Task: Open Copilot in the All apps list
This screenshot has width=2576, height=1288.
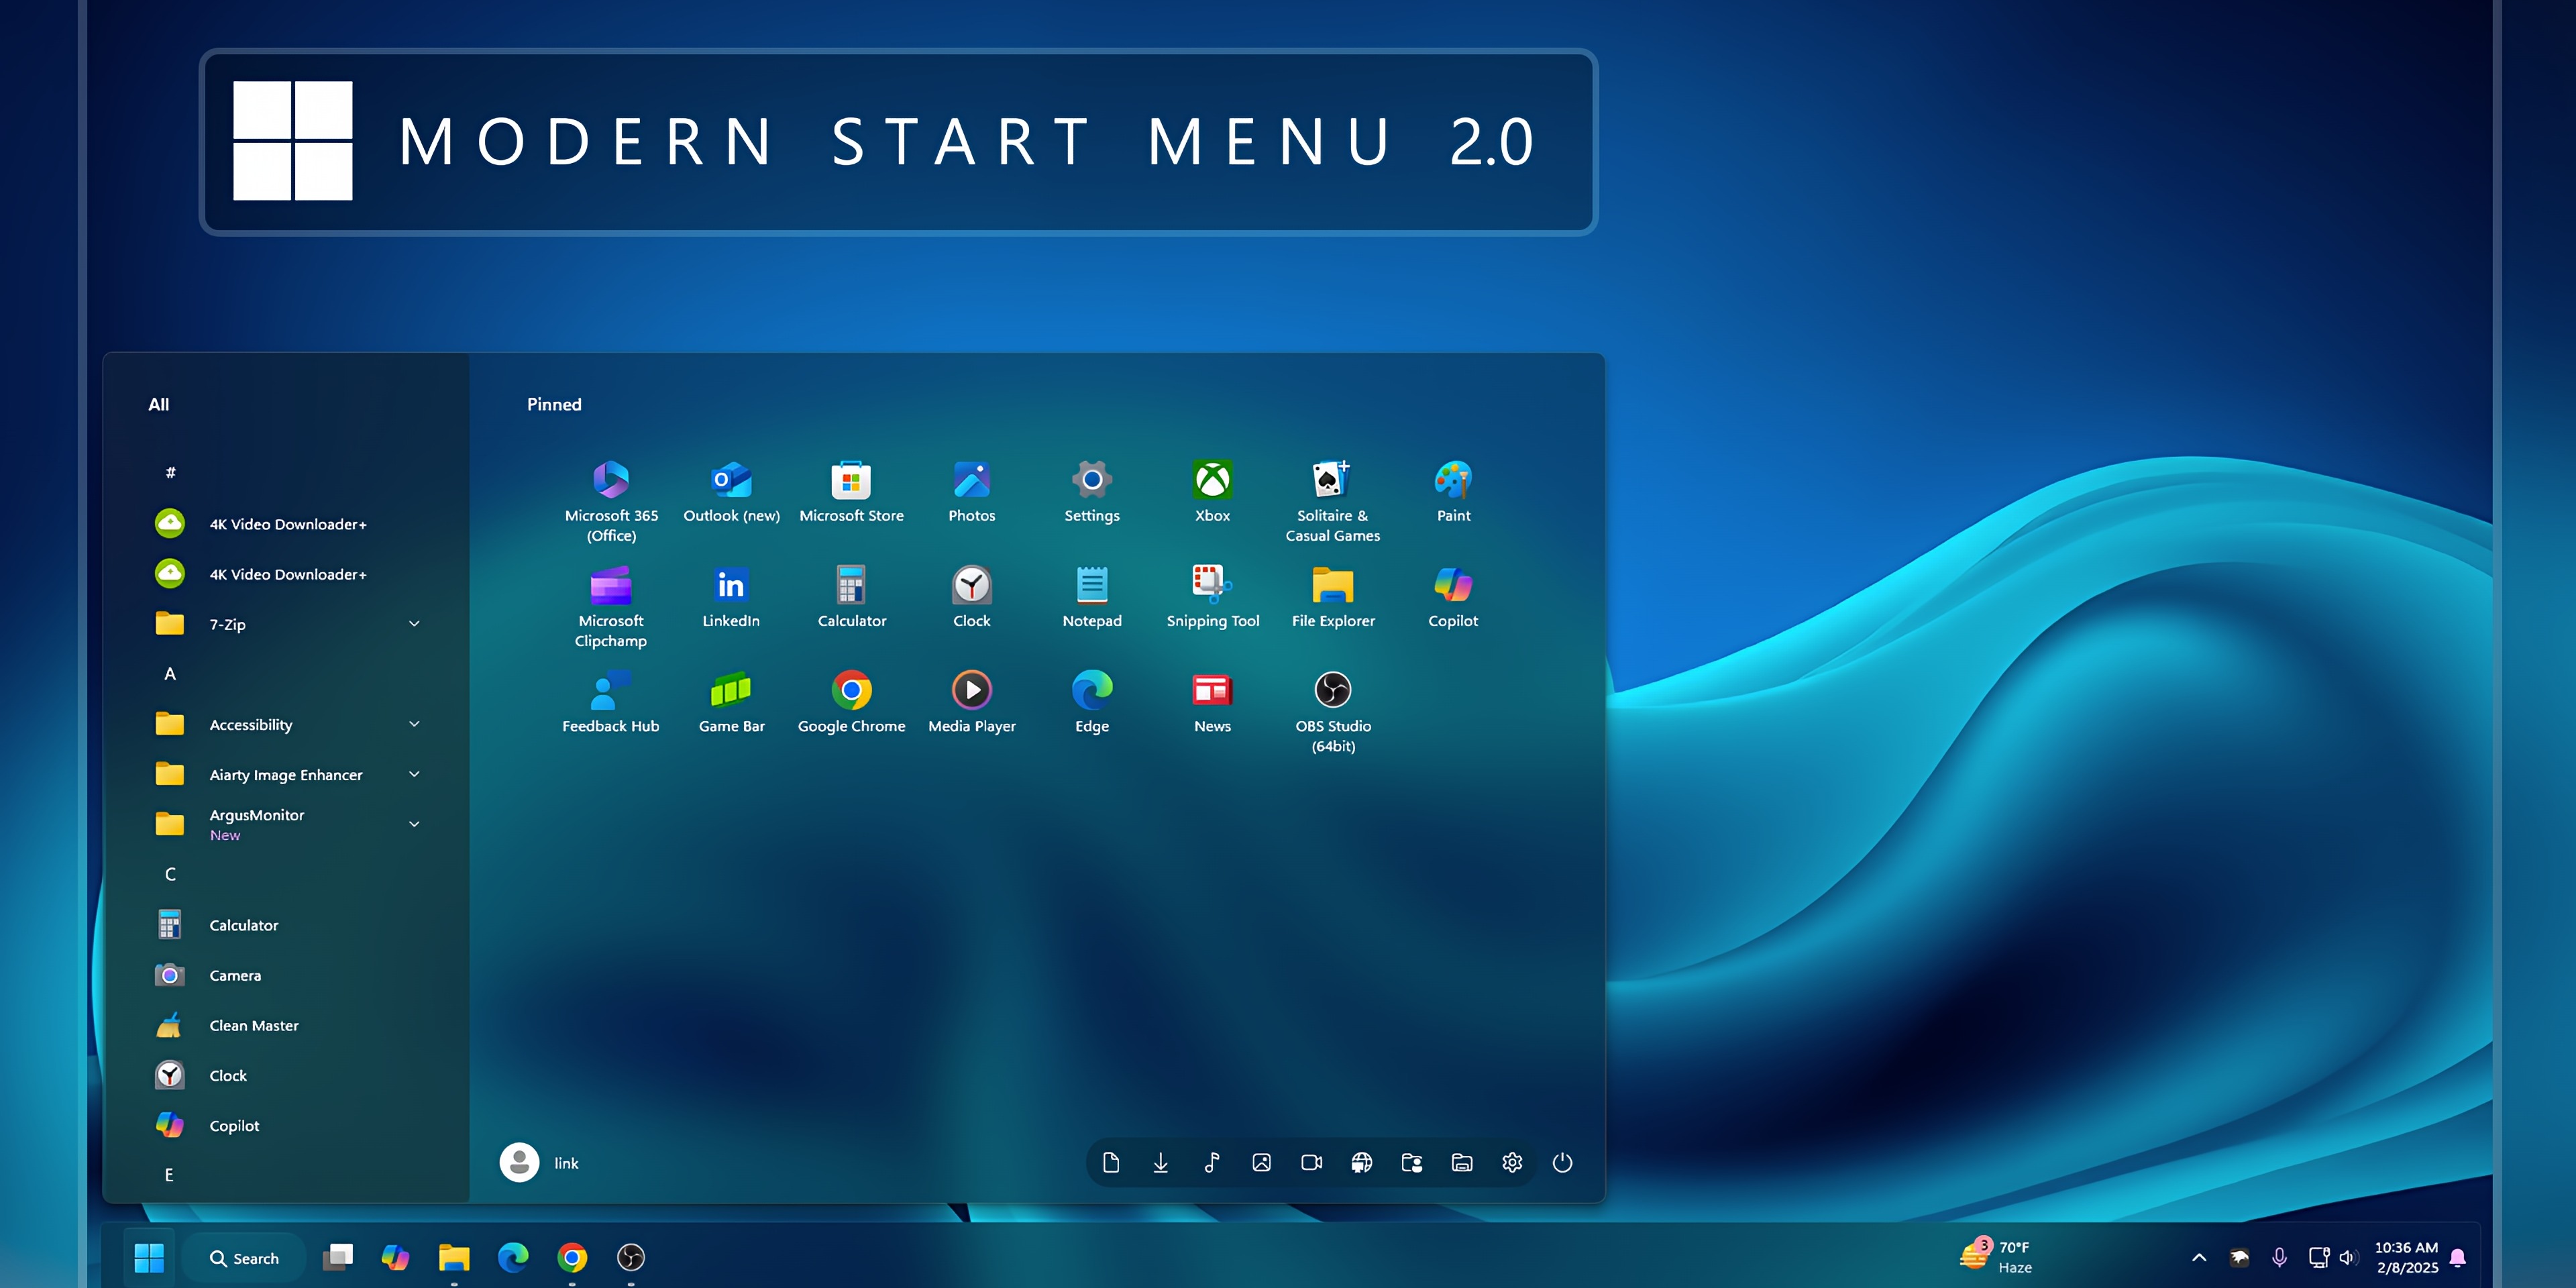Action: coord(287,1125)
